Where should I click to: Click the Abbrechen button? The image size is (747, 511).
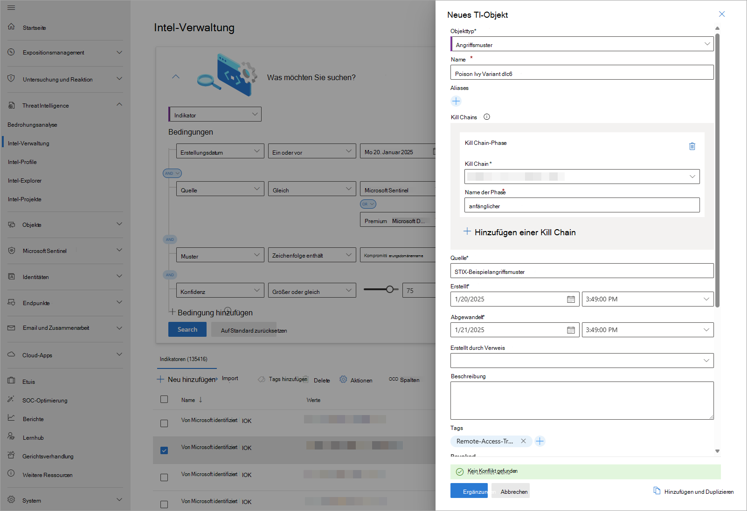coord(514,491)
